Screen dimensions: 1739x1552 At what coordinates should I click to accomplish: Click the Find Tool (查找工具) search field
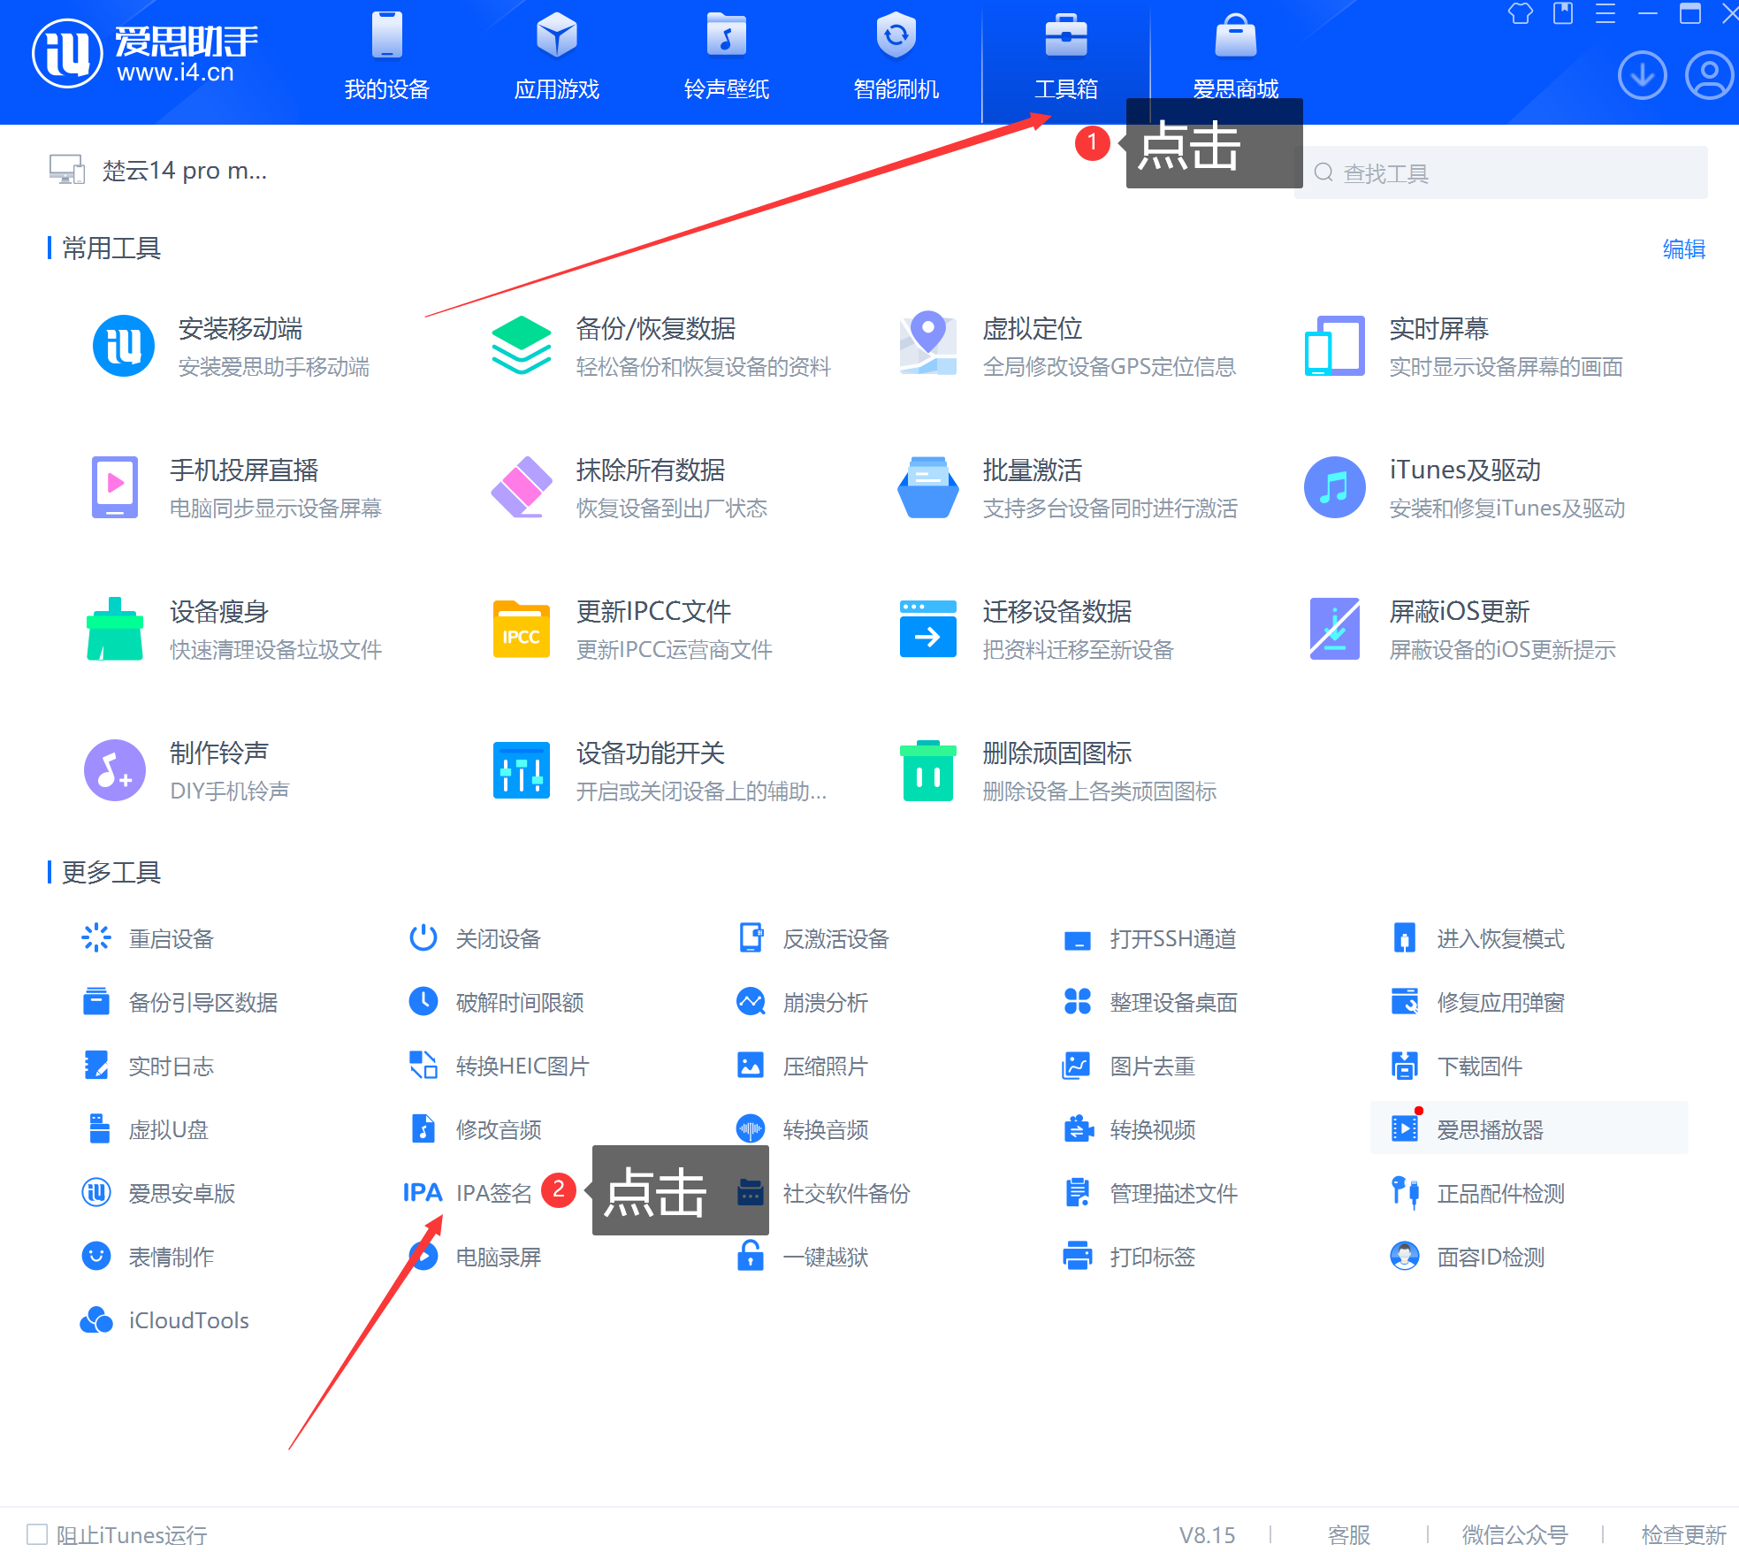pos(1503,173)
